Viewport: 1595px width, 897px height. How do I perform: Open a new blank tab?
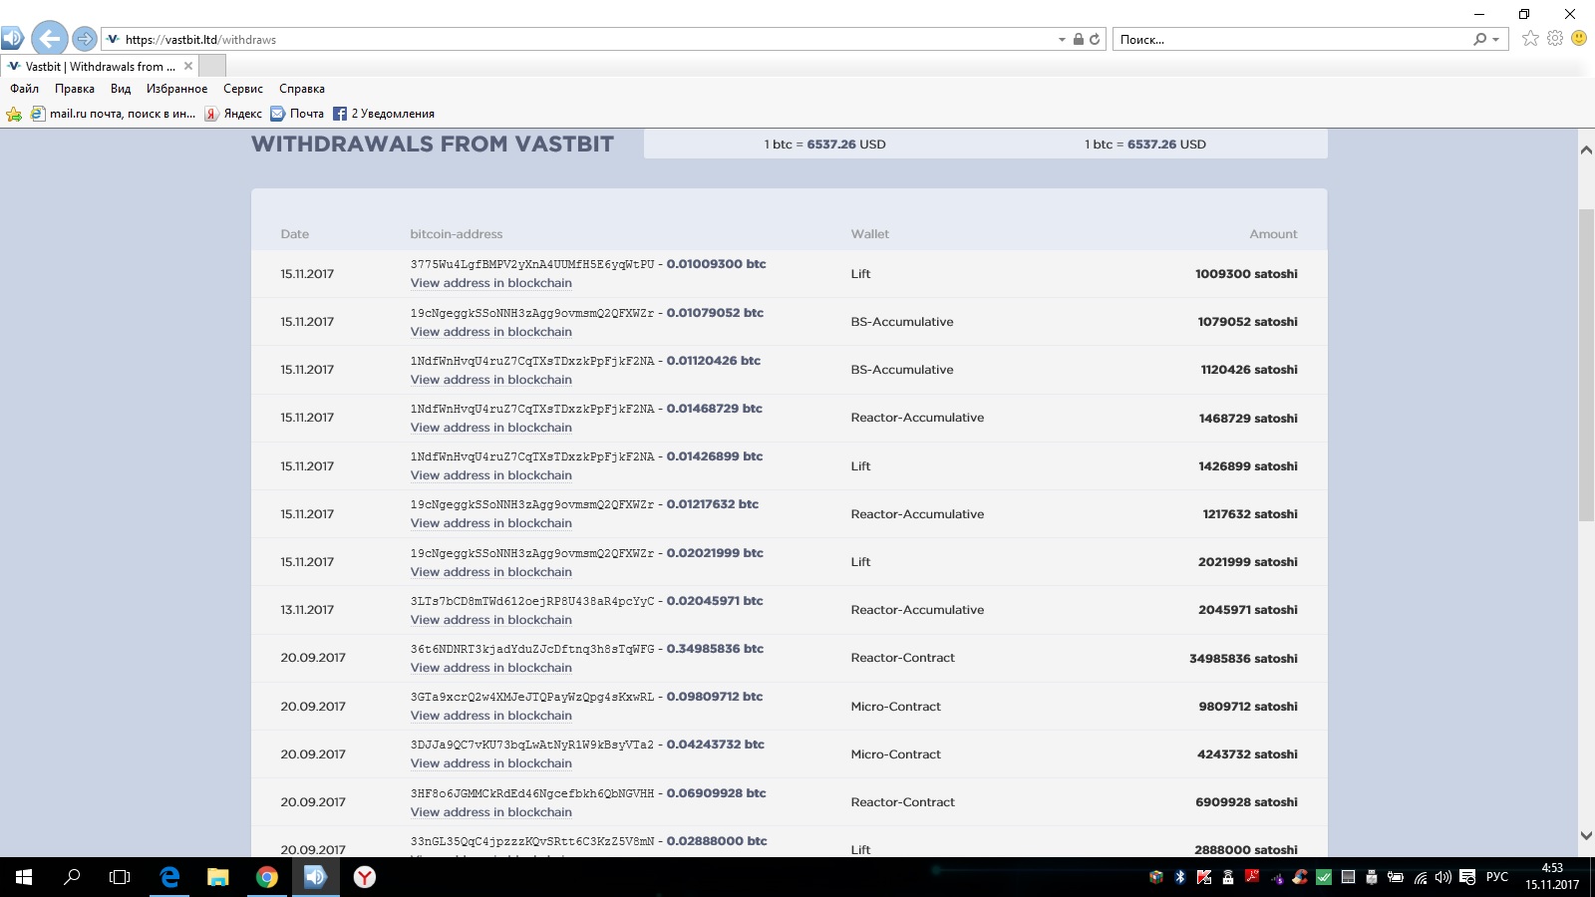tap(212, 66)
